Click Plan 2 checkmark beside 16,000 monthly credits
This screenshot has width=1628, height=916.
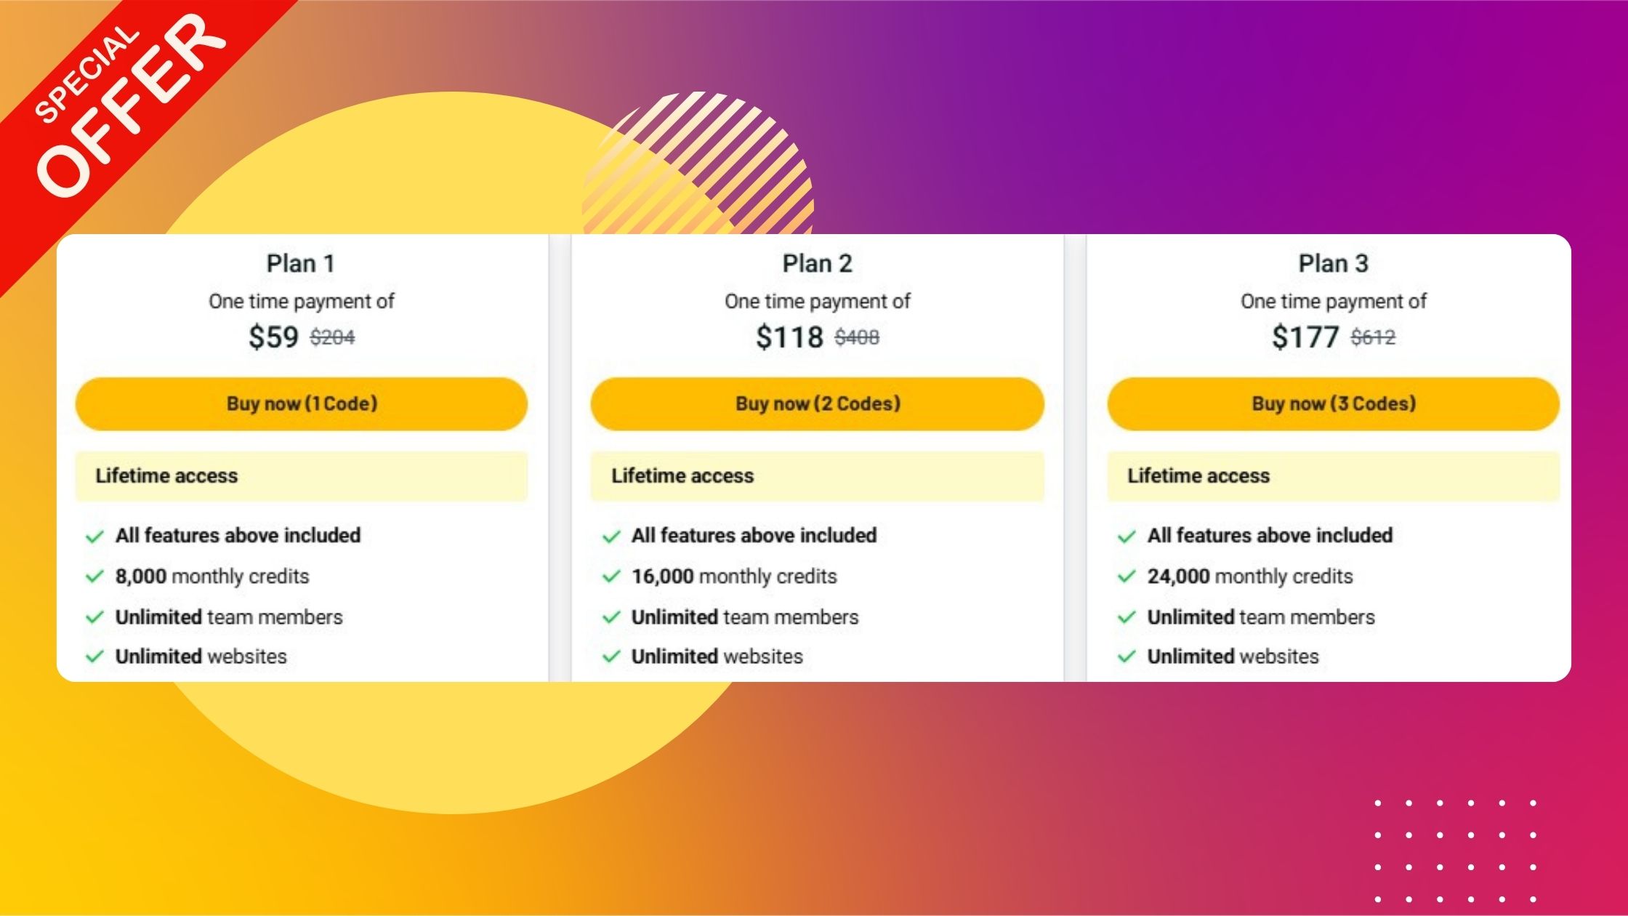coord(610,577)
